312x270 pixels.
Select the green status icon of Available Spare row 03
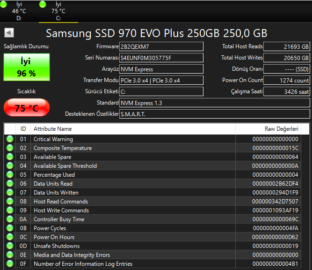point(10,157)
